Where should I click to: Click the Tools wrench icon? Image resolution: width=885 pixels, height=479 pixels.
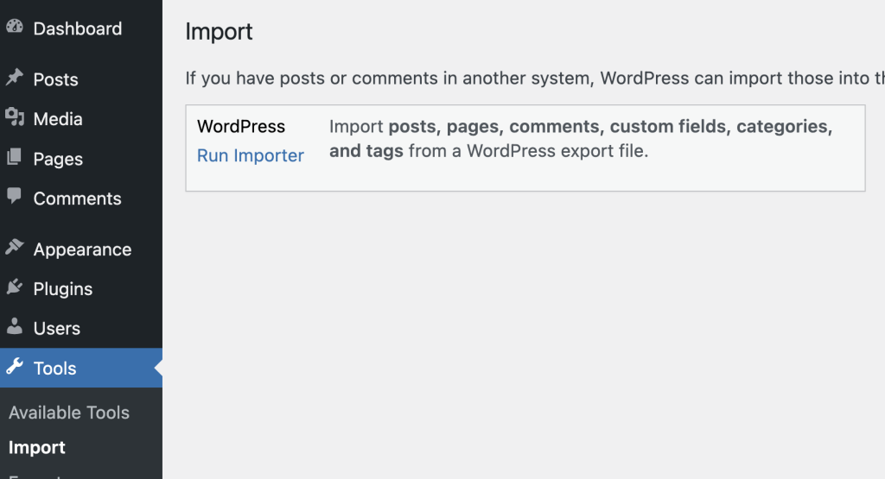tap(15, 366)
